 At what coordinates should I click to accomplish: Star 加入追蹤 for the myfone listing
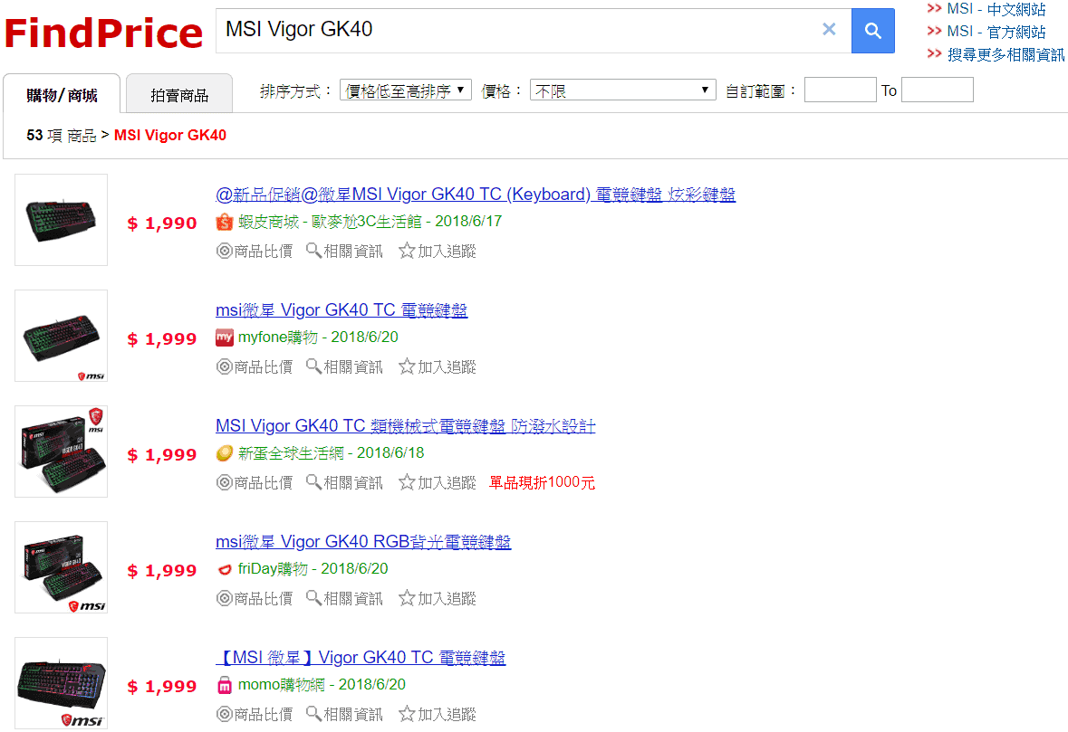click(x=438, y=366)
